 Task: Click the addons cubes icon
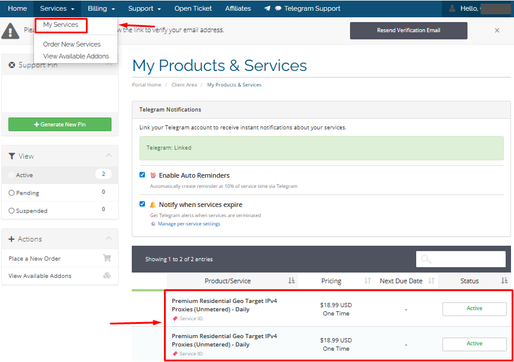[107, 276]
